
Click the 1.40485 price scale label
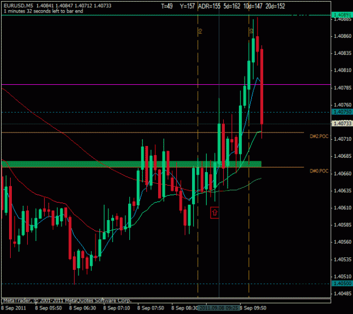click(342, 294)
